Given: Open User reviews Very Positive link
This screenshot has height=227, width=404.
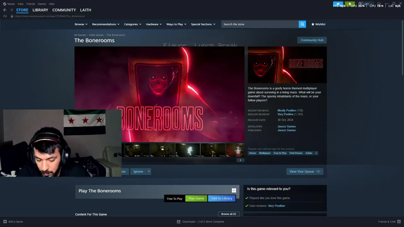Looking at the screenshot, I should tap(276, 206).
